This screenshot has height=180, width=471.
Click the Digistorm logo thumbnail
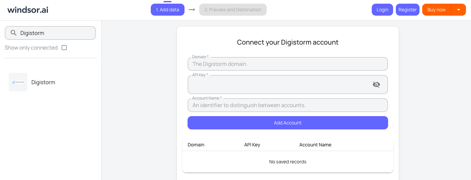18,82
